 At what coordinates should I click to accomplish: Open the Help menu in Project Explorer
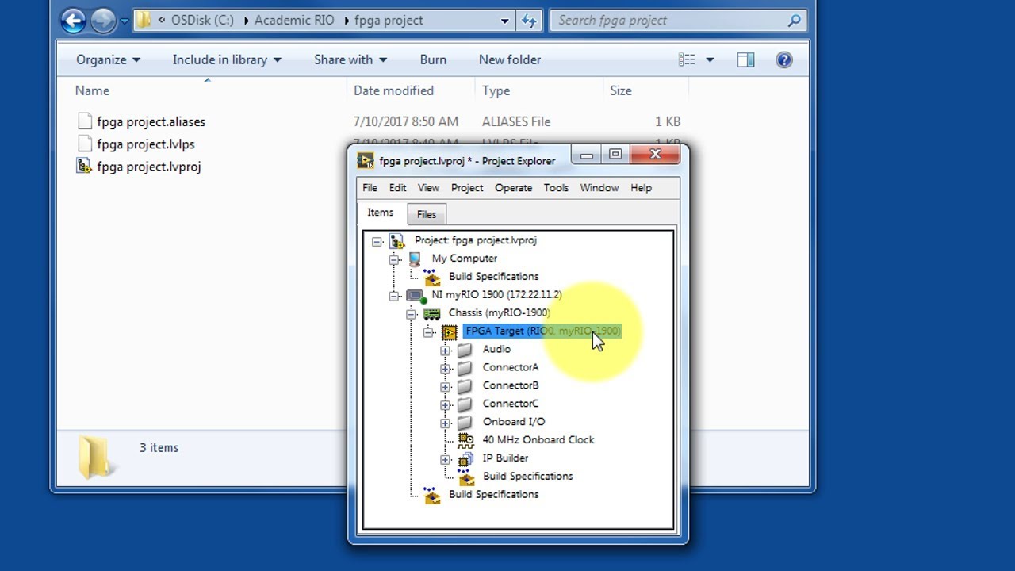click(x=641, y=188)
